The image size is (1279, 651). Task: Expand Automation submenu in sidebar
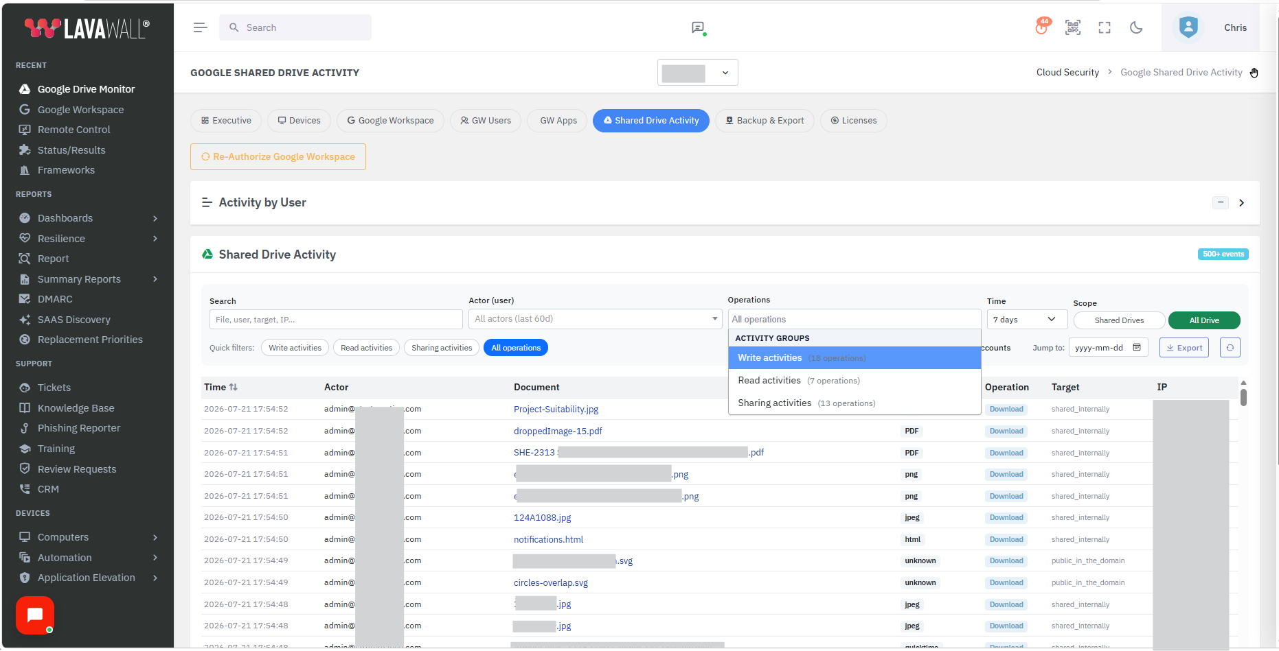pos(88,558)
